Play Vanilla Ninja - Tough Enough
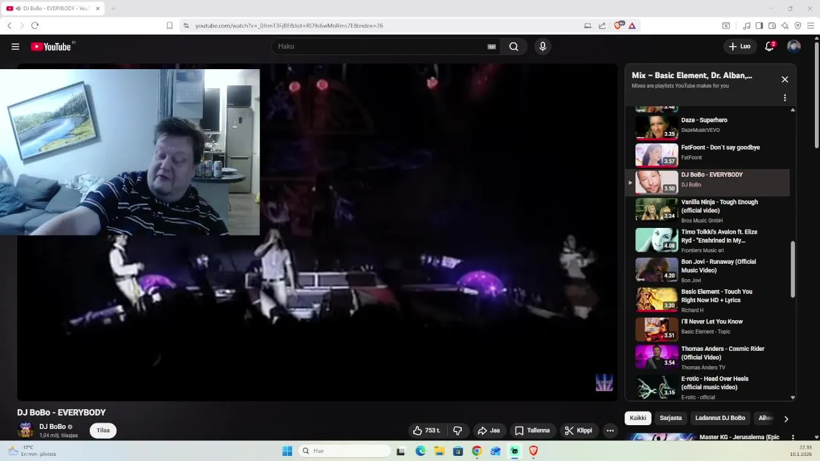The height and width of the screenshot is (461, 820). (x=707, y=211)
